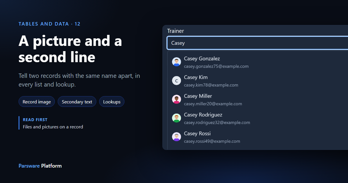Image resolution: width=348 pixels, height=183 pixels.
Task: Click email casey.rossi49@example.com
Action: (x=212, y=141)
